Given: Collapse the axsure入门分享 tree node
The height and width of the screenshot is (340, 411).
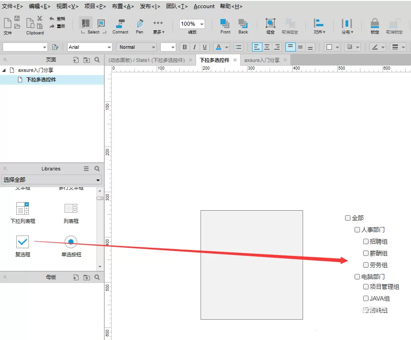Looking at the screenshot, I should pos(4,71).
